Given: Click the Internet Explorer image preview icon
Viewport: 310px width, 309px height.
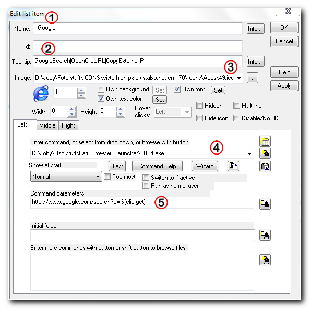Looking at the screenshot, I should coord(41,94).
